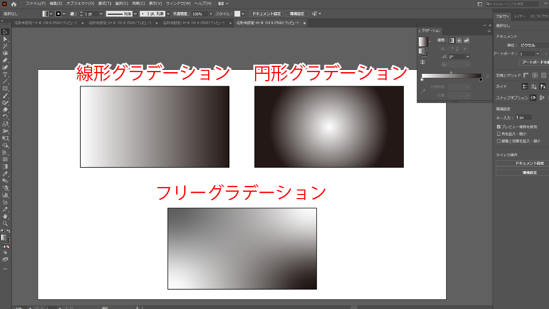549x309 pixels.
Task: Click the reverse gradient icon
Action: tap(423, 62)
